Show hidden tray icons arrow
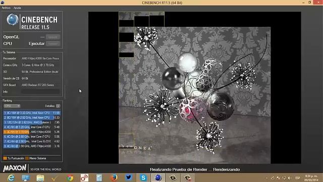The height and width of the screenshot is (182, 323). (x=267, y=178)
